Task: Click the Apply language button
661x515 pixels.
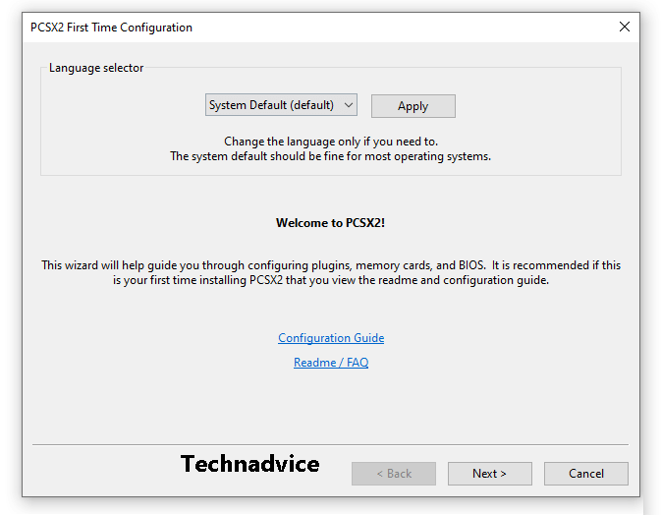Action: point(413,106)
